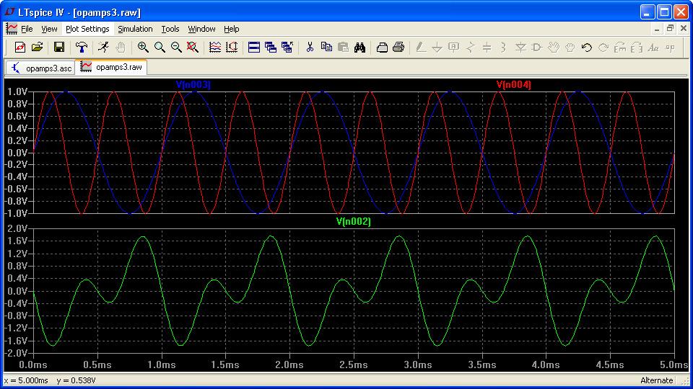
Task: Select the Diode component tool
Action: coord(520,48)
